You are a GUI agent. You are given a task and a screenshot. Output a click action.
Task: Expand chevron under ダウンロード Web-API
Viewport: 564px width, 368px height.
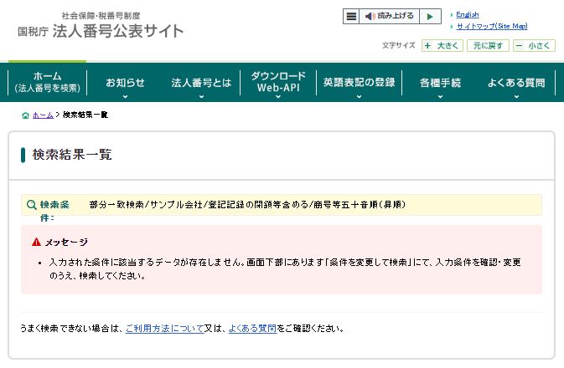278,96
